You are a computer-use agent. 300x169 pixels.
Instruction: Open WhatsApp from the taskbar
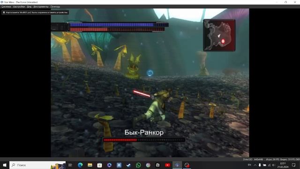(138, 165)
